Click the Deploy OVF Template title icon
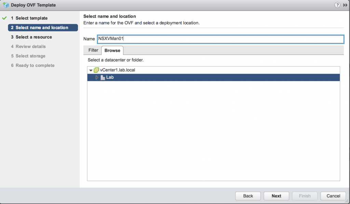The image size is (350, 204). click(x=6, y=5)
